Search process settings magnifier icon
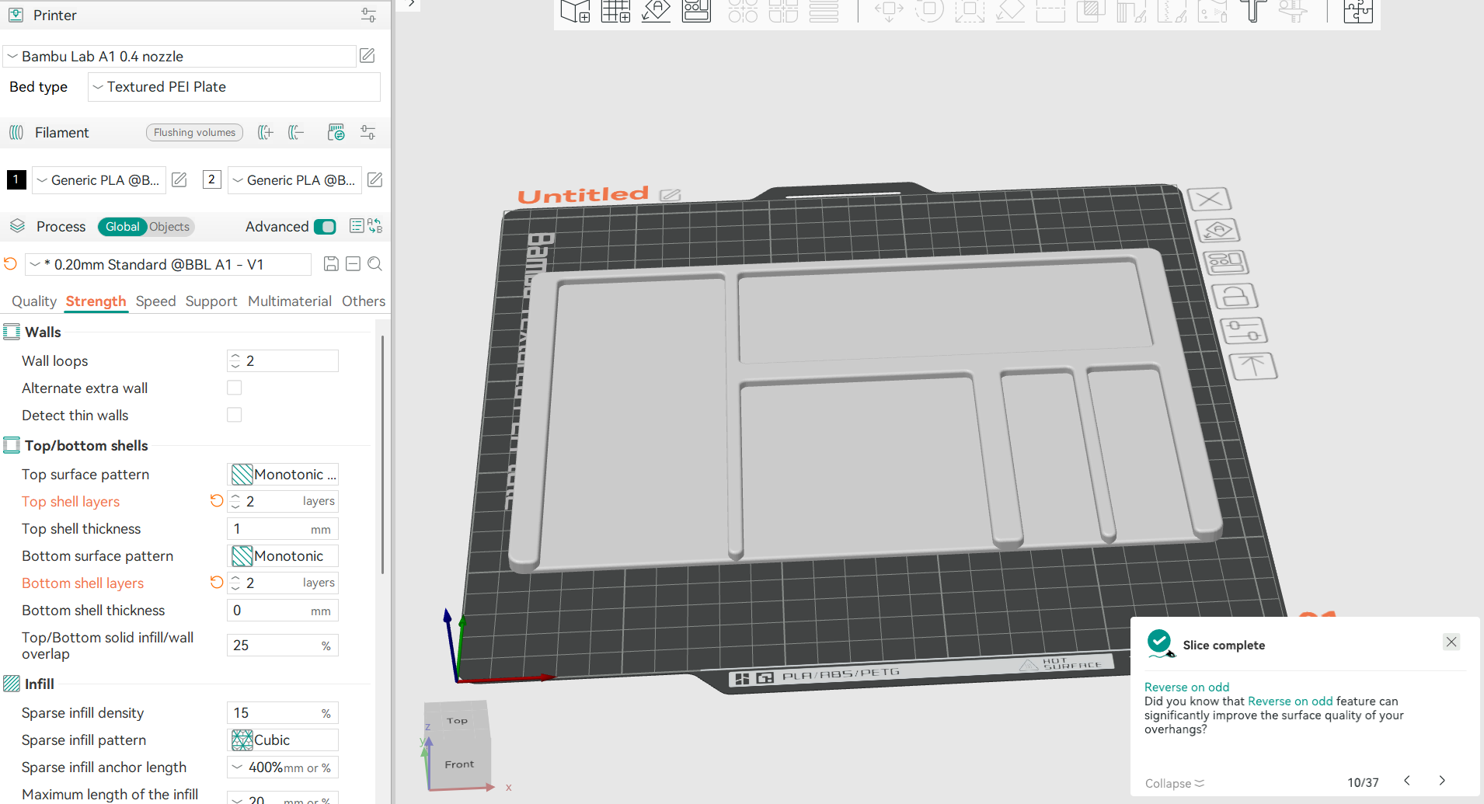1484x804 pixels. (x=374, y=264)
